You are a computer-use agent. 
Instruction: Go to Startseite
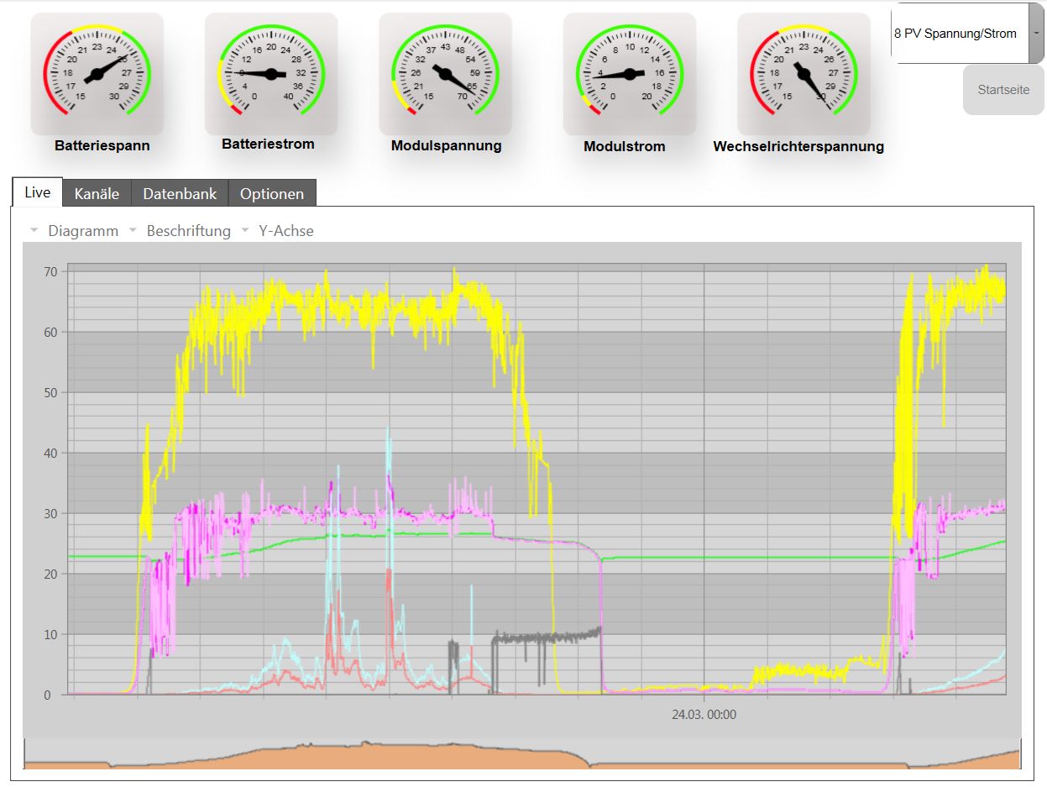click(x=1003, y=90)
